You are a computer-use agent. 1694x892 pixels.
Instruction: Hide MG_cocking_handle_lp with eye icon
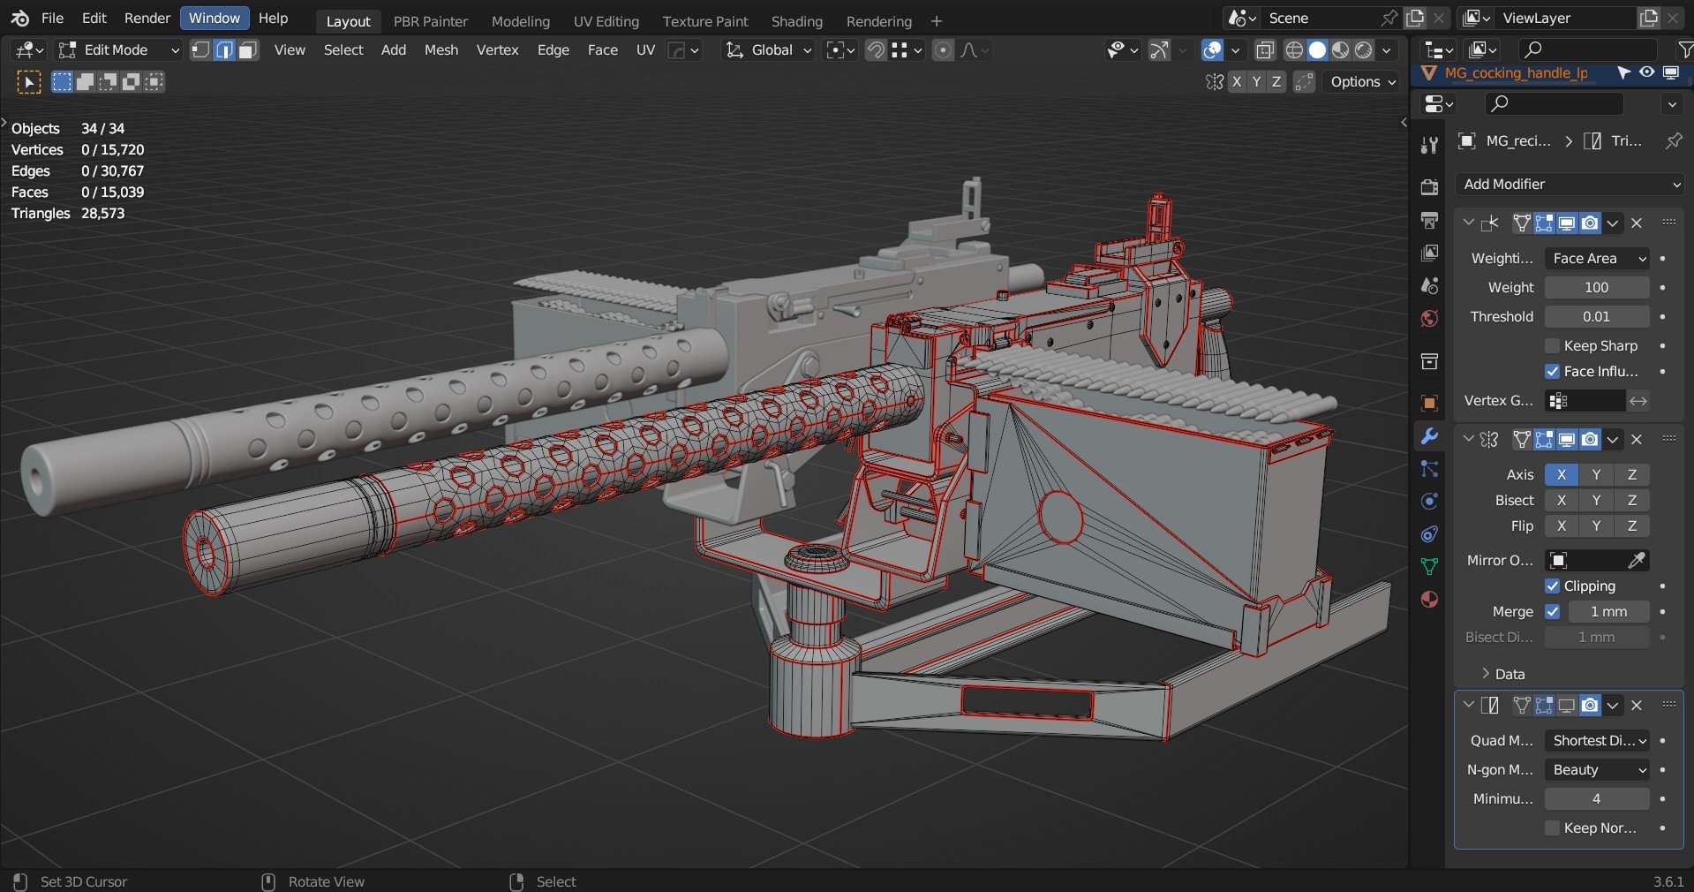click(1647, 72)
